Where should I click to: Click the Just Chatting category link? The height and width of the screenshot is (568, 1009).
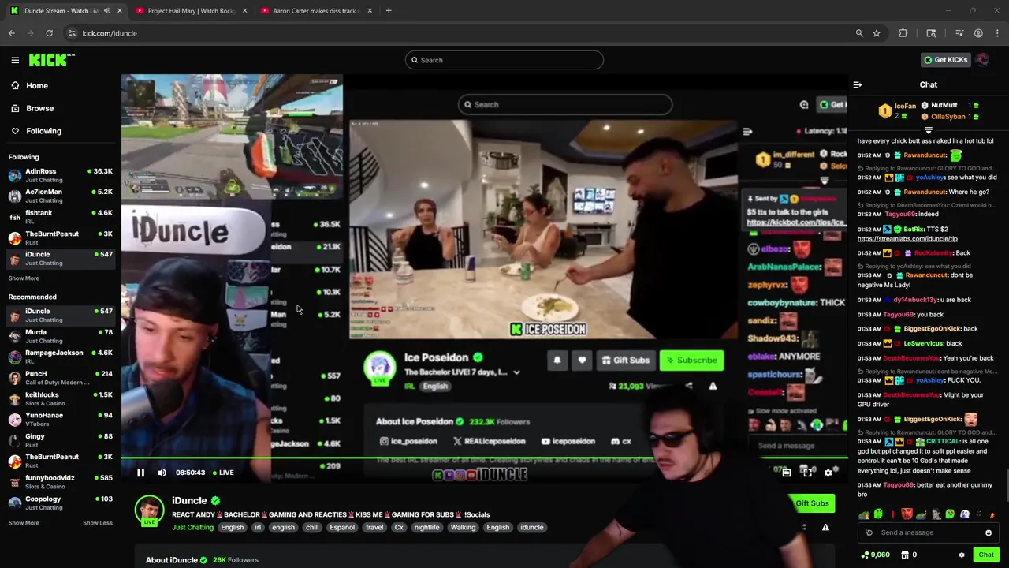[x=192, y=527]
